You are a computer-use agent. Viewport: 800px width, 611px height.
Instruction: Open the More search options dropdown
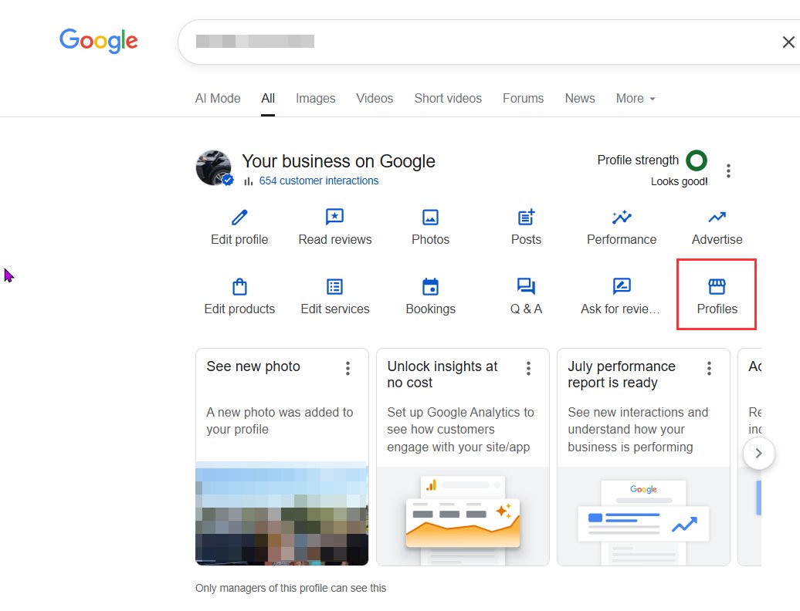coord(635,98)
